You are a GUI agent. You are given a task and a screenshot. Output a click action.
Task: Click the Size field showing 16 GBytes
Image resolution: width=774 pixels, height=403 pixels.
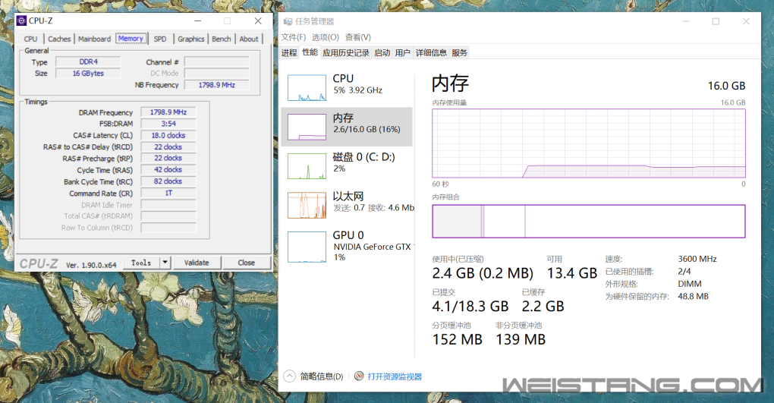[88, 73]
